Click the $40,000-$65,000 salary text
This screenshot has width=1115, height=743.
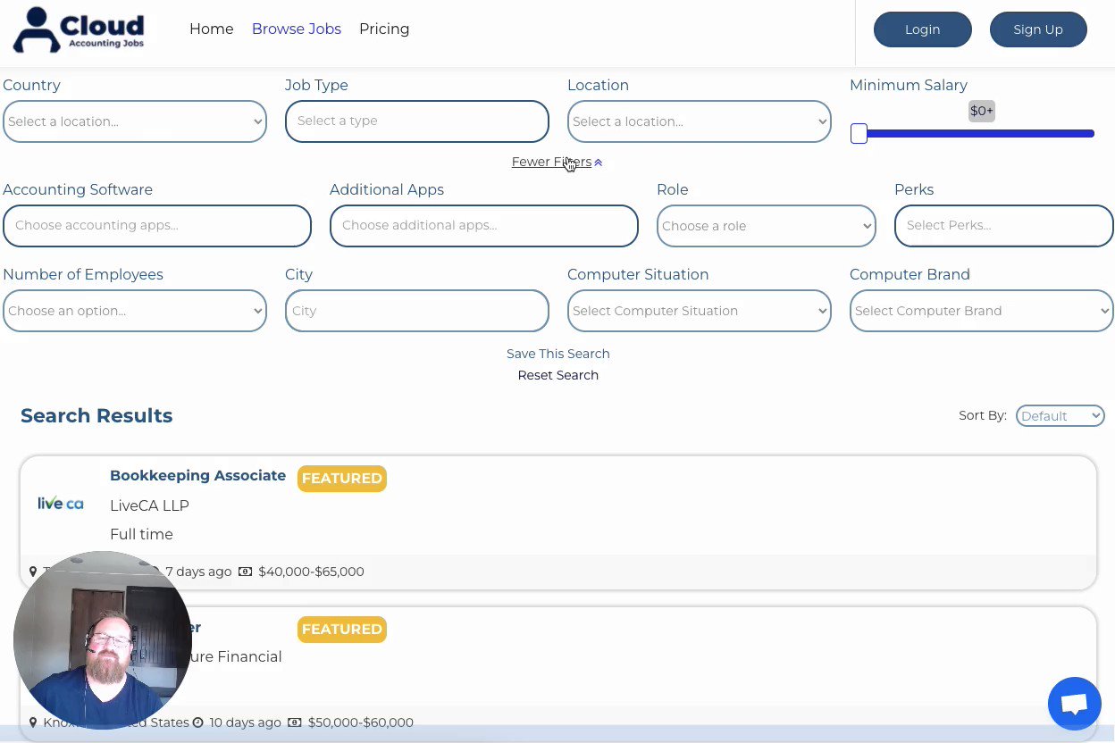(x=311, y=572)
